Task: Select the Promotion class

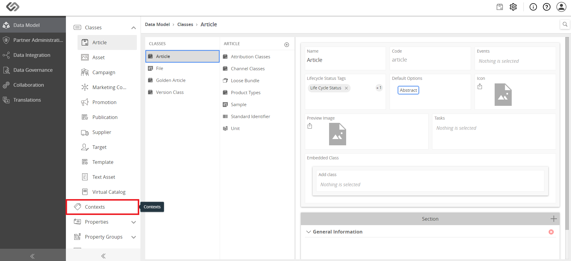Action: coord(107,102)
